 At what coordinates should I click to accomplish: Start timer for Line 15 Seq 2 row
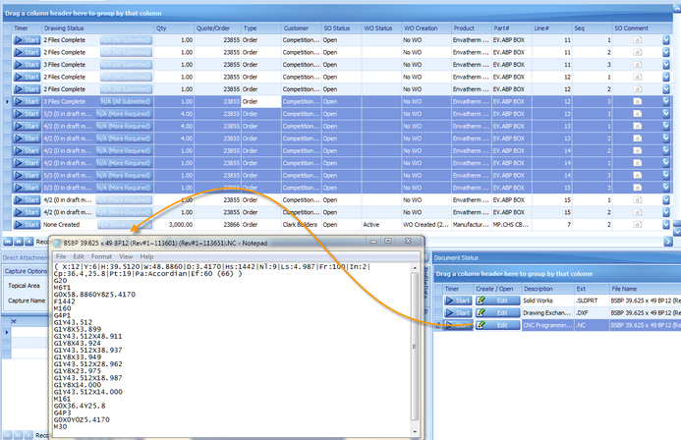[27, 212]
